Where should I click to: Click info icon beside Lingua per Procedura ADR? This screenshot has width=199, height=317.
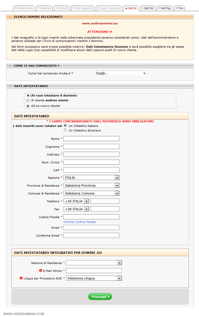(x=21, y=278)
